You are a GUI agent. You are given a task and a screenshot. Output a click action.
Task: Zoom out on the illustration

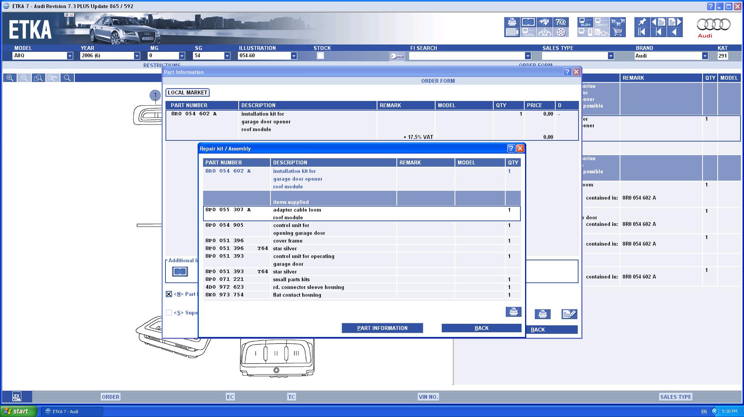[x=24, y=78]
